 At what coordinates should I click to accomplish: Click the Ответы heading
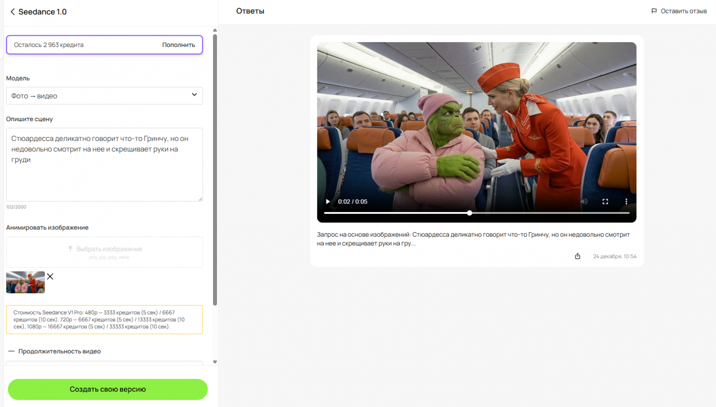click(250, 11)
